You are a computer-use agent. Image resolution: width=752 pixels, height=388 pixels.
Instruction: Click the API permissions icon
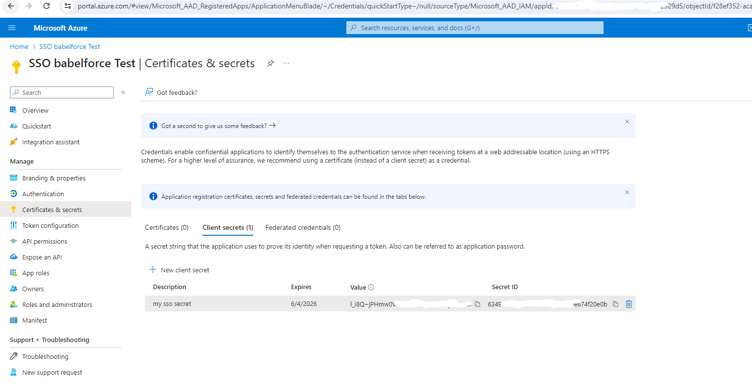click(13, 241)
